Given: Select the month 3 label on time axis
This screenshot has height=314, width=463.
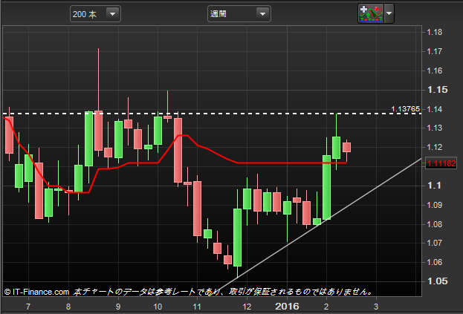Looking at the screenshot, I should (376, 307).
